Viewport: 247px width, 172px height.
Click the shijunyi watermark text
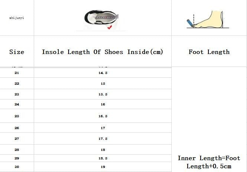pyautogui.click(x=17, y=18)
